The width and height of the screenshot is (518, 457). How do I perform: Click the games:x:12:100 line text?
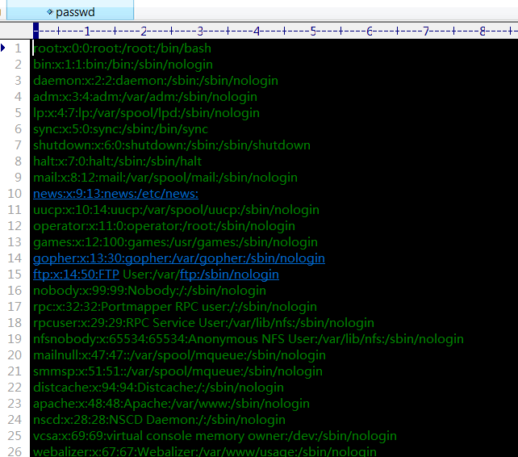175,242
